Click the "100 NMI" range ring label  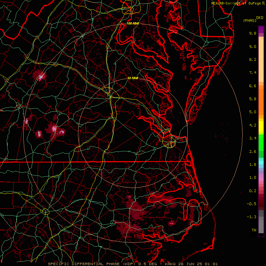click(133, 23)
